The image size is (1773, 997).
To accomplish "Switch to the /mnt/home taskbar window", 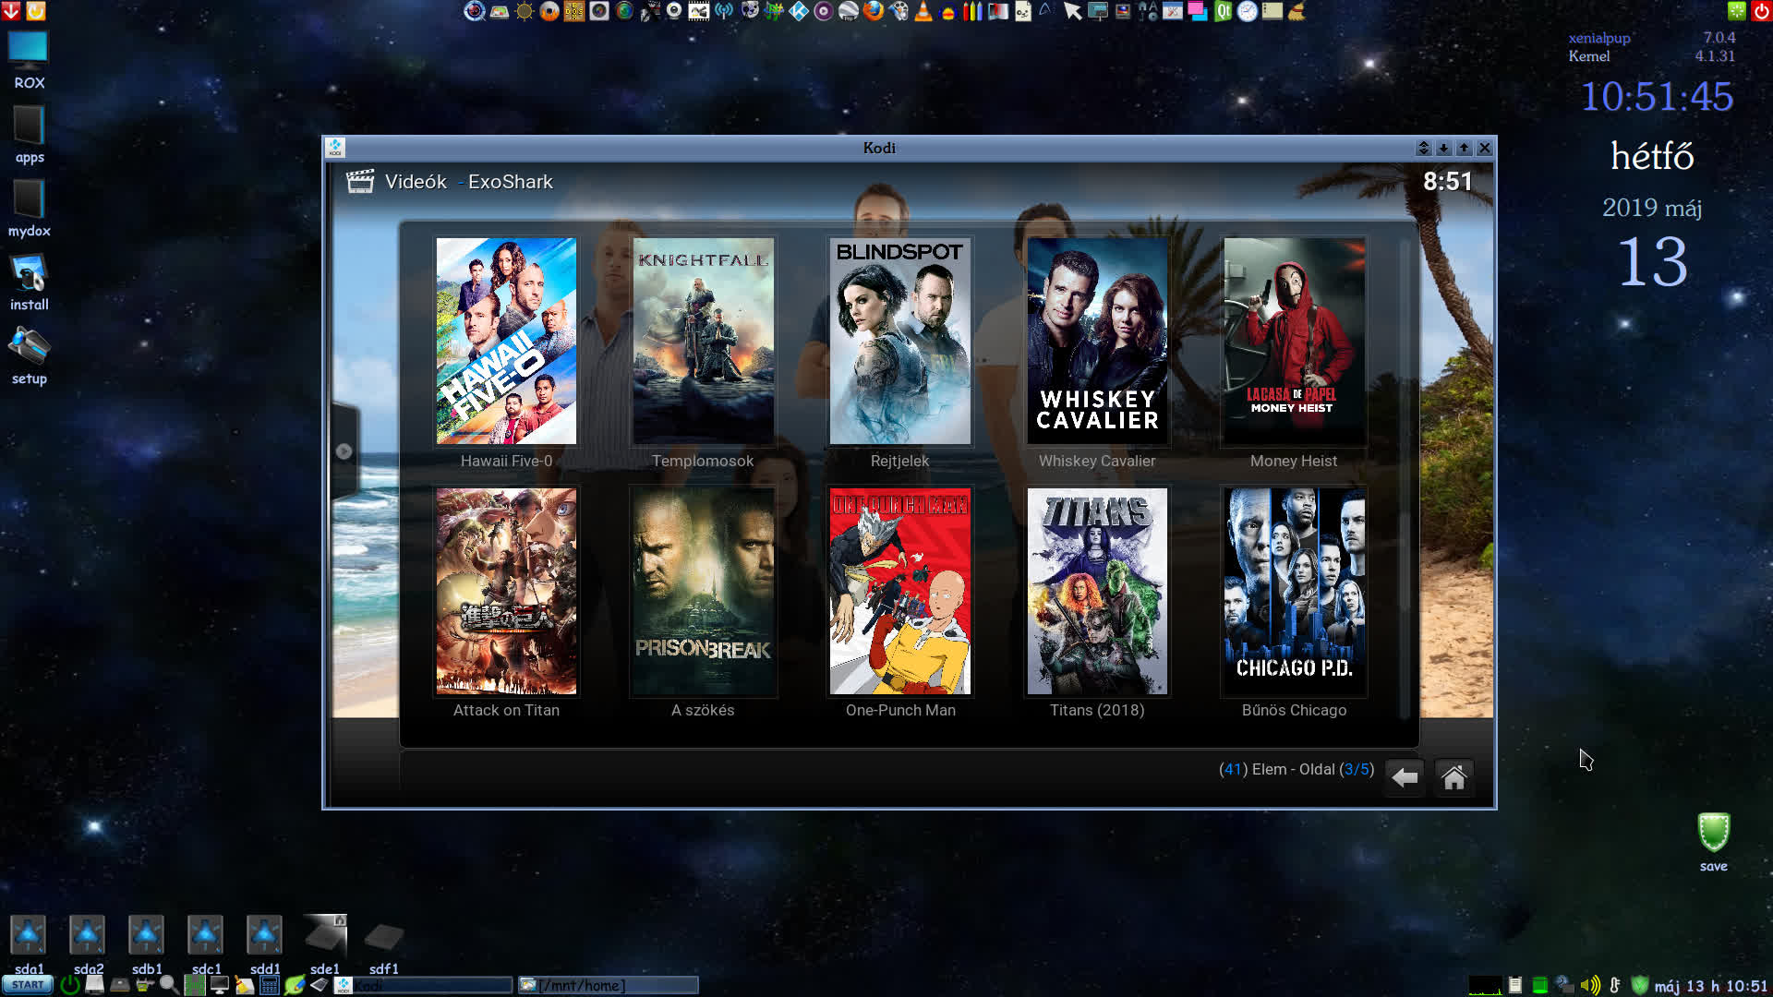I will click(x=608, y=985).
